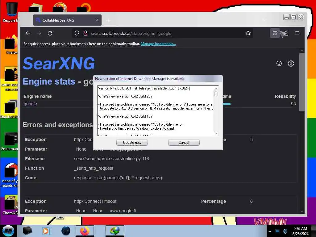Viewport: 316px width, 237px height.
Task: Click the response = req code line
Action: [x=118, y=178]
